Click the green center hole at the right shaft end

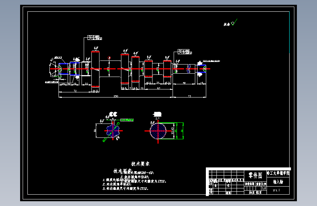coord(205,69)
